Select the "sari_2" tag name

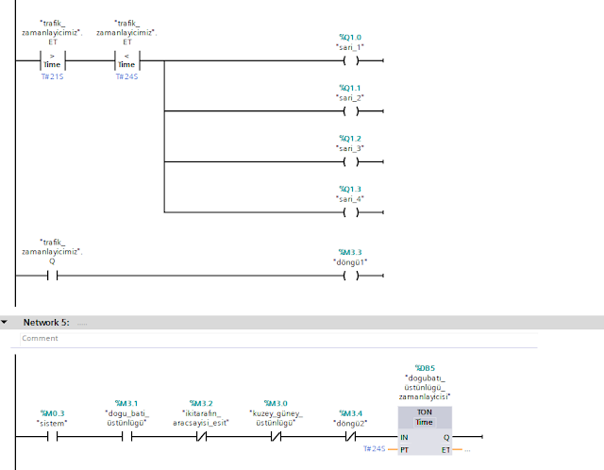(350, 98)
